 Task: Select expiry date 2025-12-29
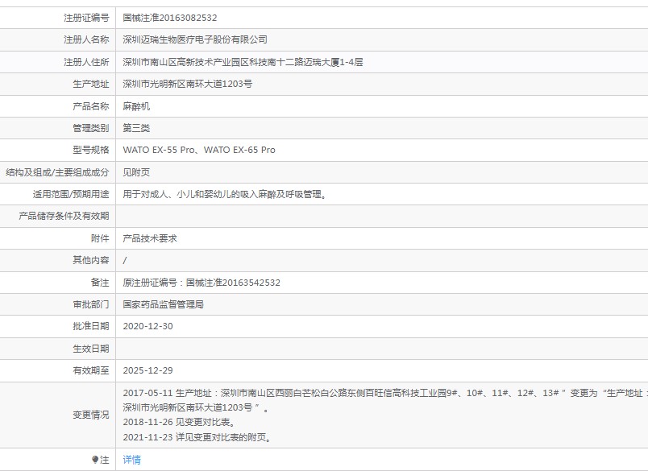click(148, 370)
